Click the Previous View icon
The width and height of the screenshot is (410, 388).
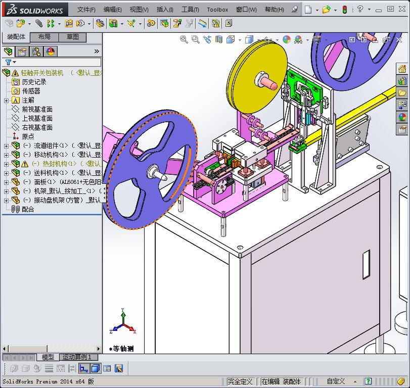click(x=207, y=39)
